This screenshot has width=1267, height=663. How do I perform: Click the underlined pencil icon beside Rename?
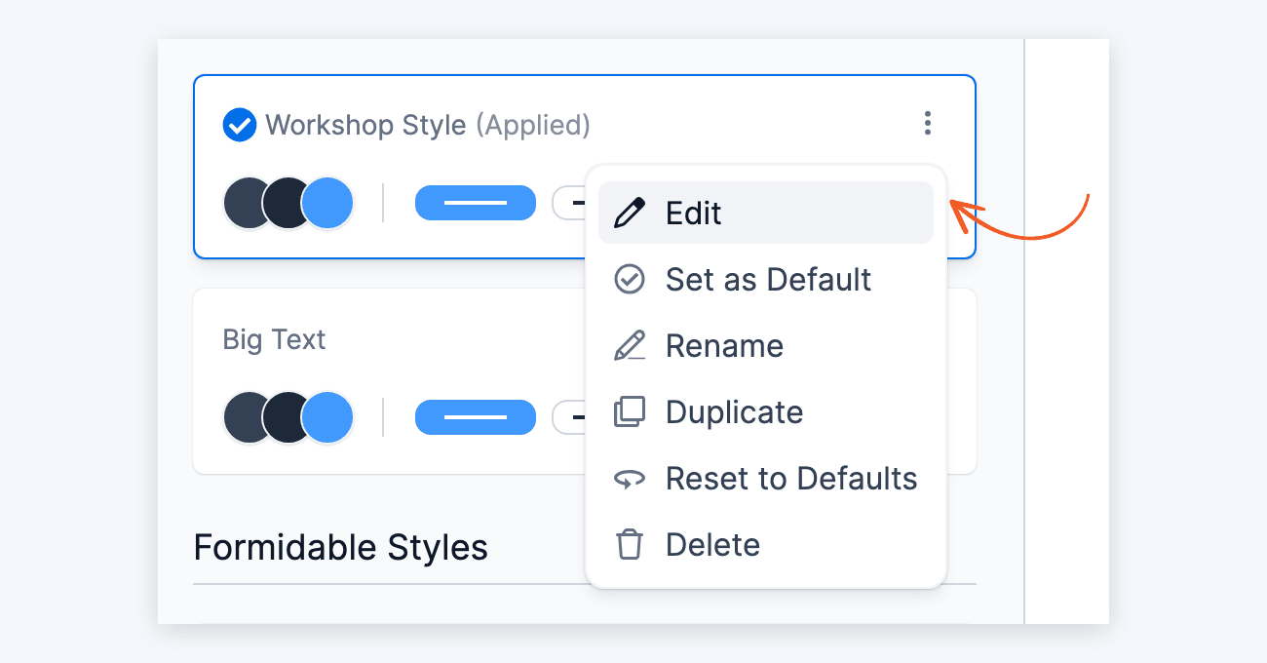click(x=630, y=345)
